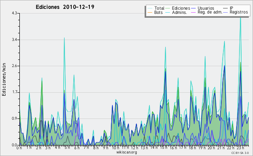Click the 2.6 gridline label

click(14, 66)
